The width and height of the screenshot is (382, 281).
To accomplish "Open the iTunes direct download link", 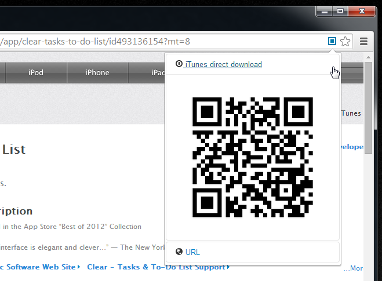I will click(223, 64).
